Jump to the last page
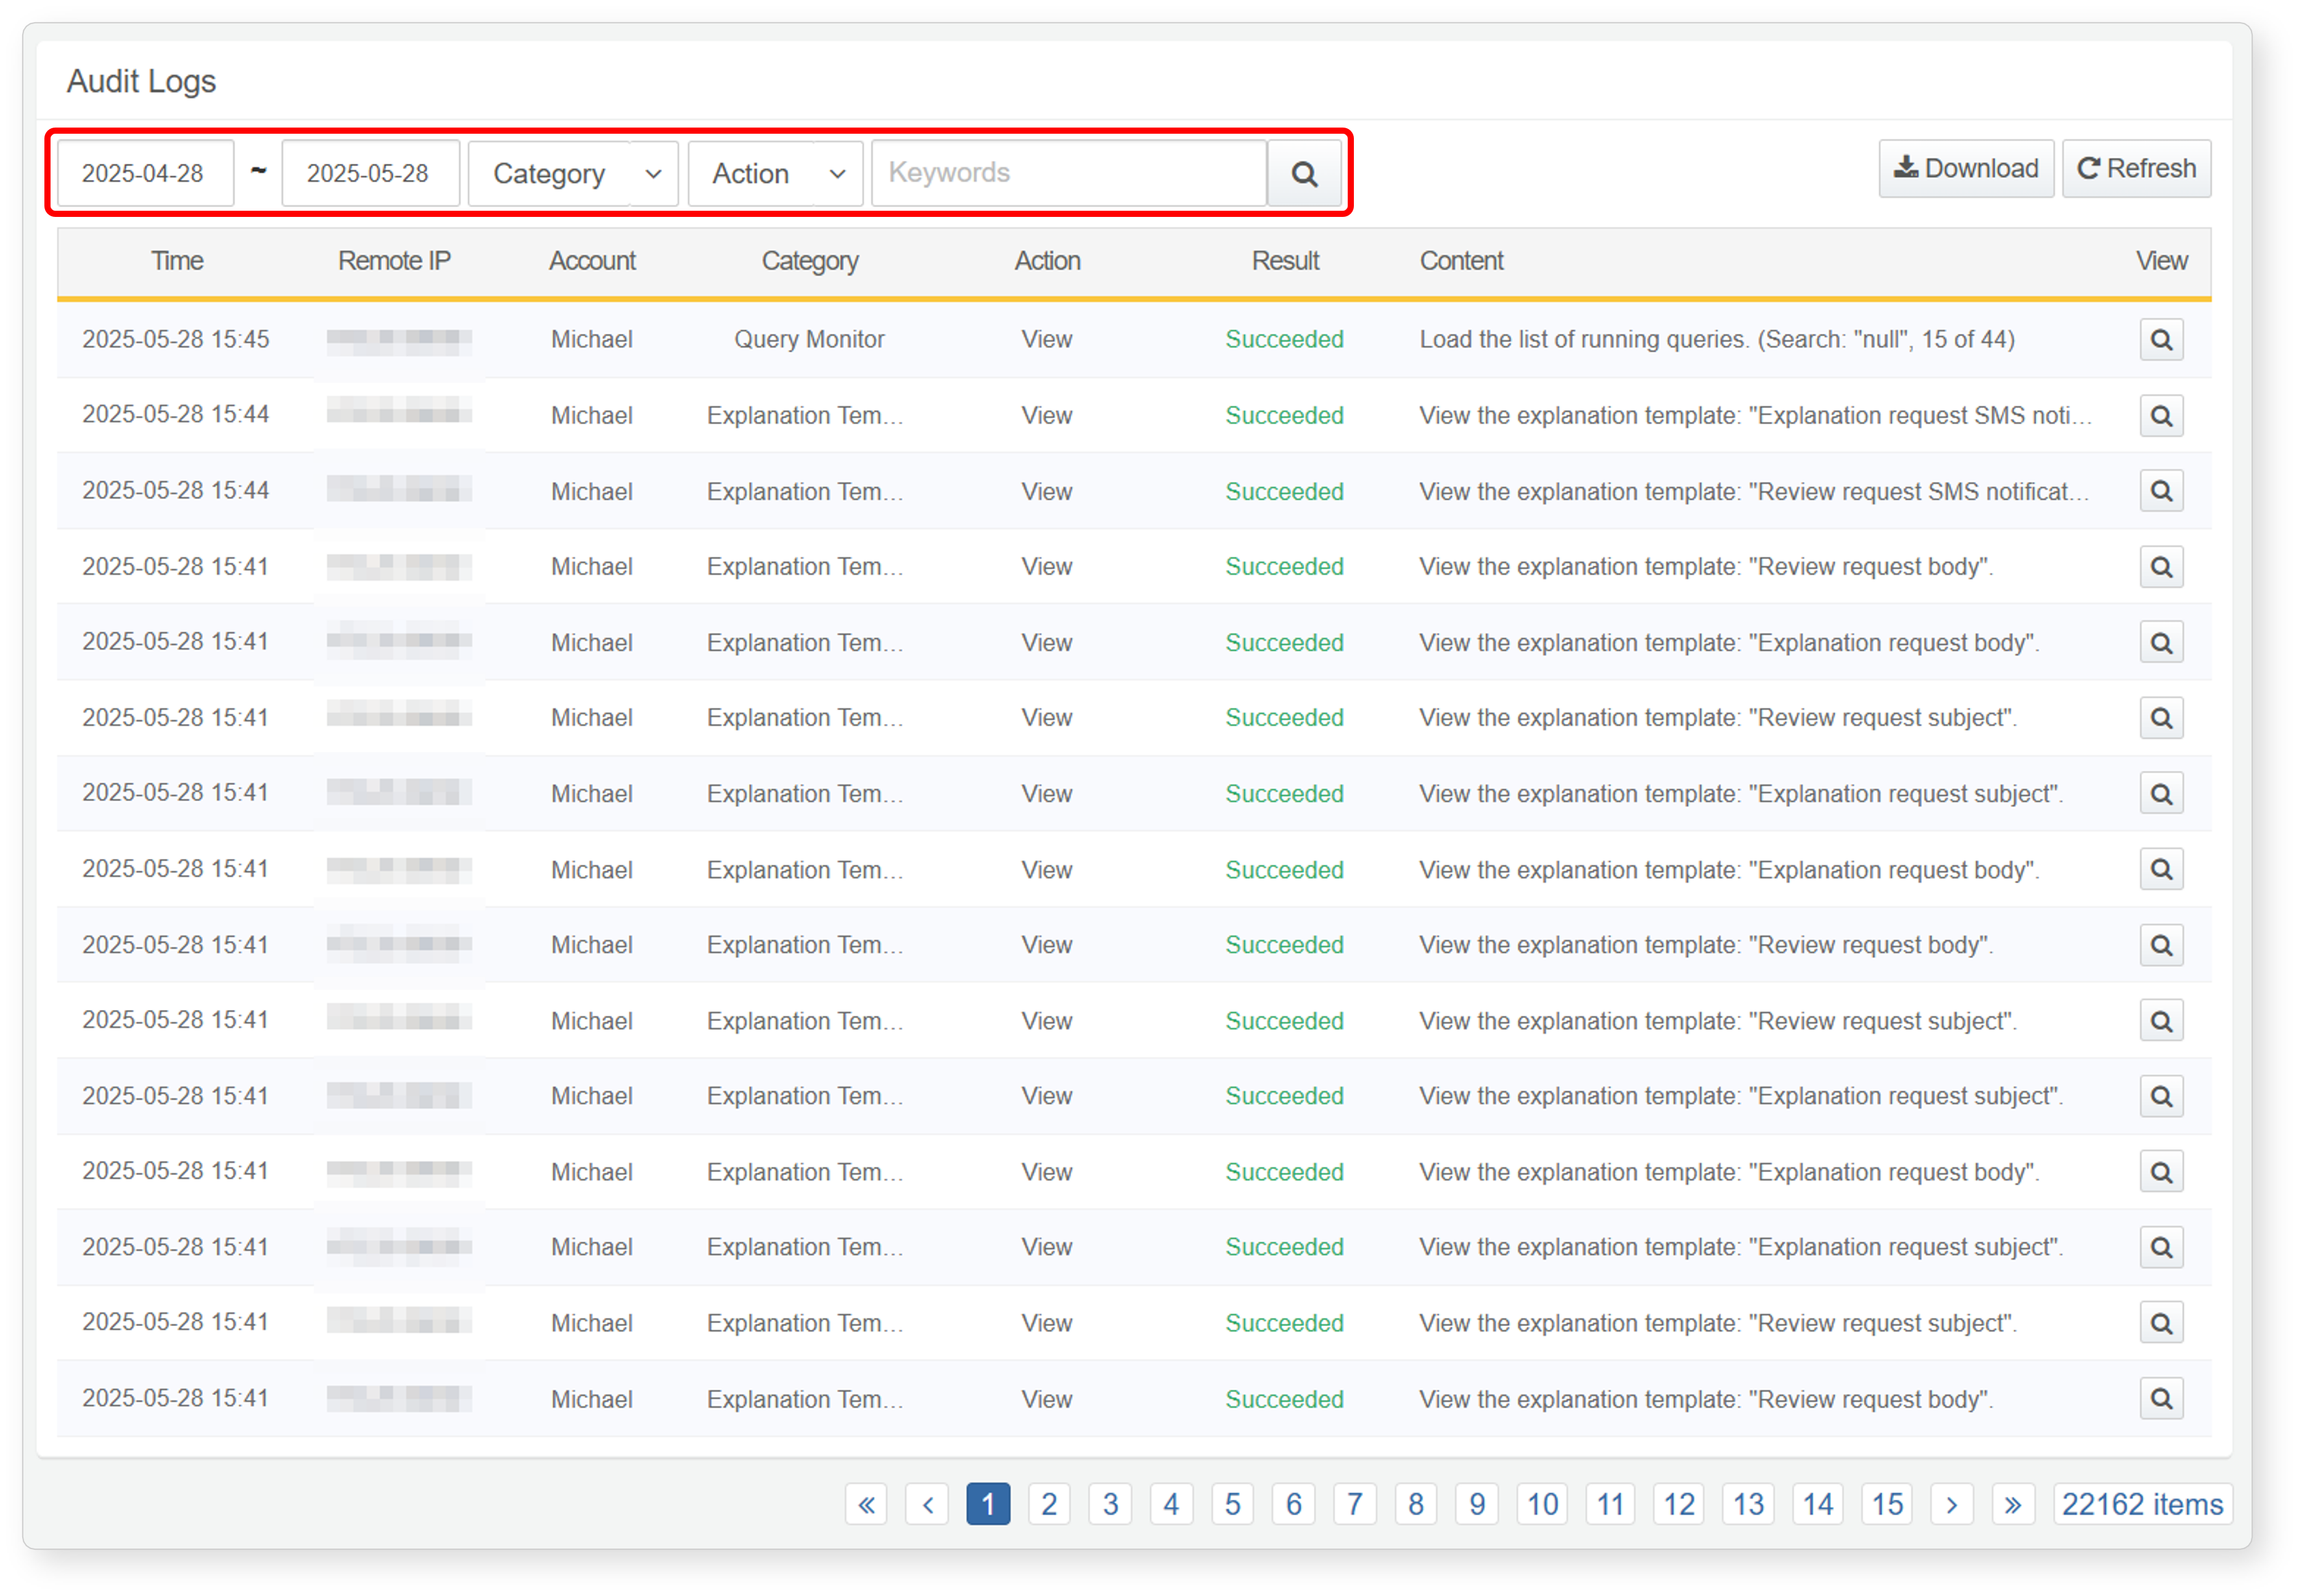The width and height of the screenshot is (2299, 1596). pos(2013,1504)
